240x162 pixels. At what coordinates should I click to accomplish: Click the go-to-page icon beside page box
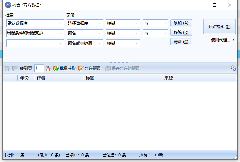48,68
